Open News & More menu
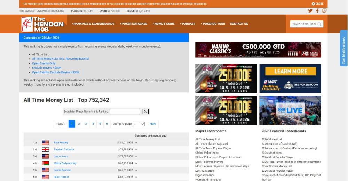 click(x=164, y=24)
